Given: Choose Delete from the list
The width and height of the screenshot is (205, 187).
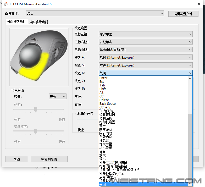Looking at the screenshot, I should click(x=143, y=100).
